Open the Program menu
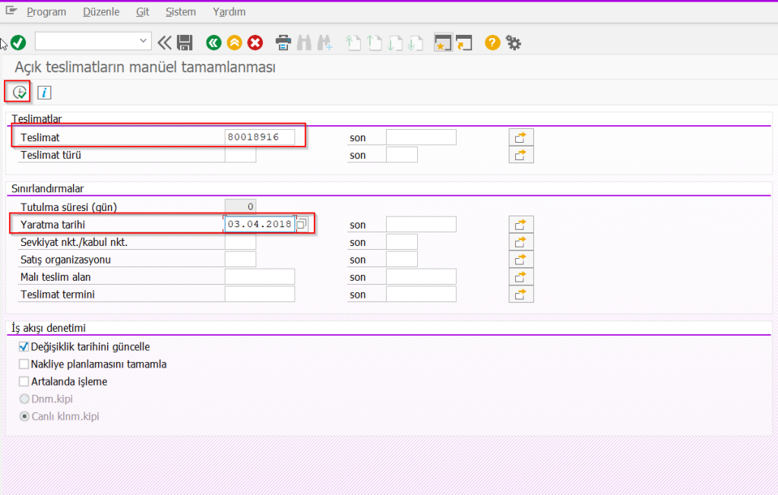 click(x=46, y=12)
